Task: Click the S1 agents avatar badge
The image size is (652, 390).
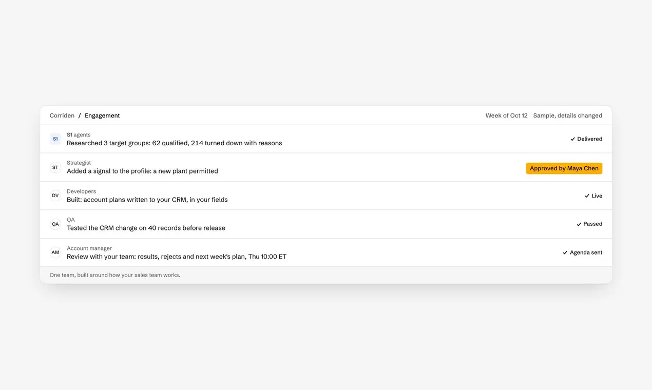Action: click(55, 139)
